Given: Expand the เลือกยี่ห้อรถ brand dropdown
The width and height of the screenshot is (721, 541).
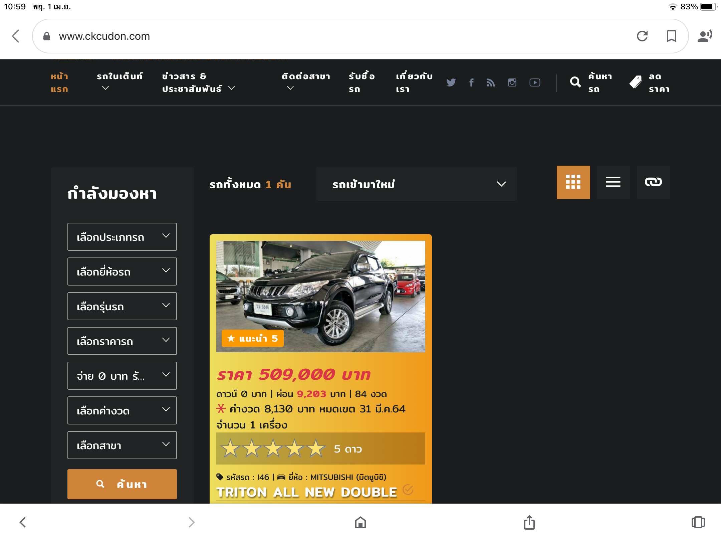Looking at the screenshot, I should [x=122, y=272].
